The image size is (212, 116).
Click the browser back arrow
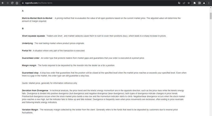(x=3, y=3)
